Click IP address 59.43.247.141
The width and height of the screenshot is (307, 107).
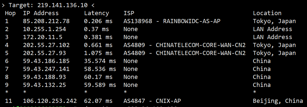click(x=46, y=69)
